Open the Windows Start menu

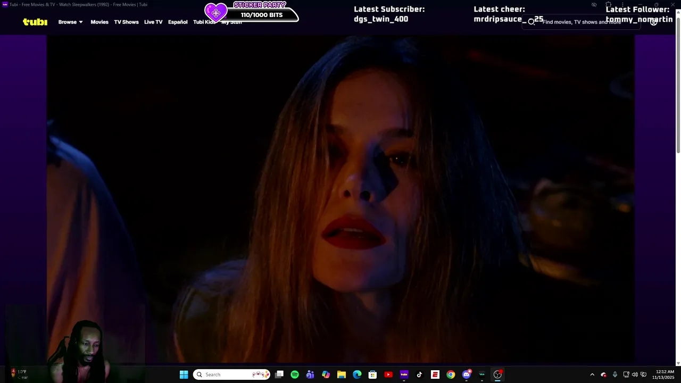click(x=184, y=374)
